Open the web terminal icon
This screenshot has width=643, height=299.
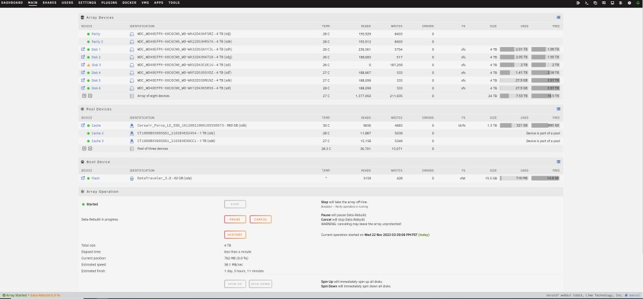[x=587, y=3]
